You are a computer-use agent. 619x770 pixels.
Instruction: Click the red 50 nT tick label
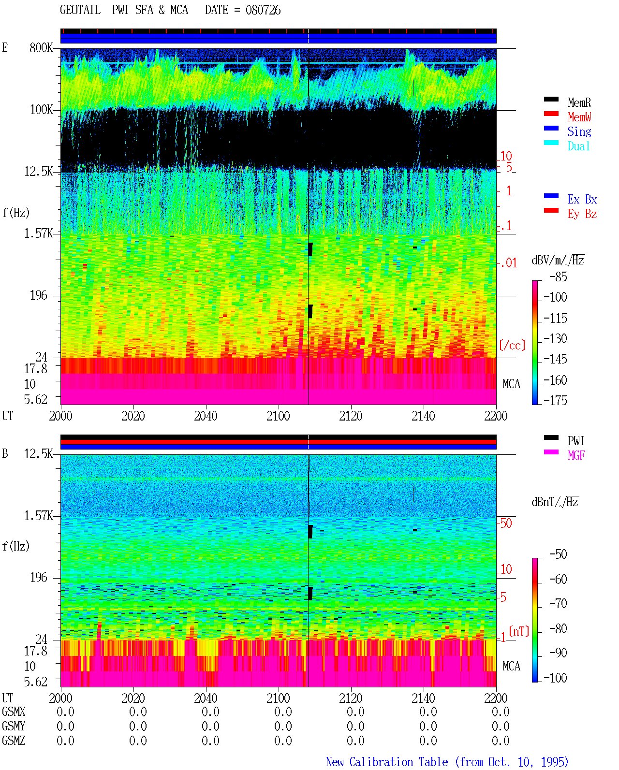coord(506,523)
